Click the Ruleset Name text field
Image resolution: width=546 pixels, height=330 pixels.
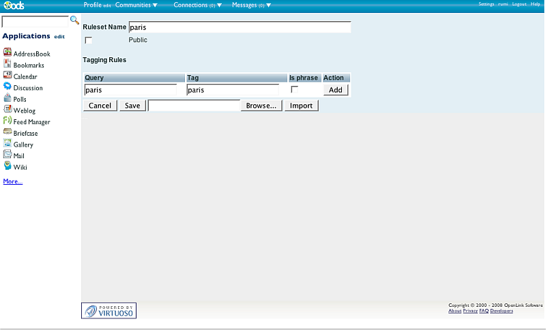point(240,28)
